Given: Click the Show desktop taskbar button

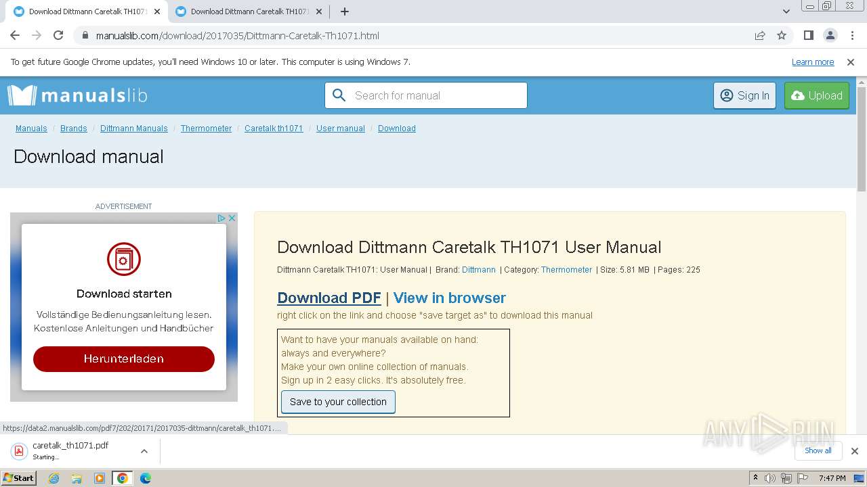Looking at the screenshot, I should (859, 478).
